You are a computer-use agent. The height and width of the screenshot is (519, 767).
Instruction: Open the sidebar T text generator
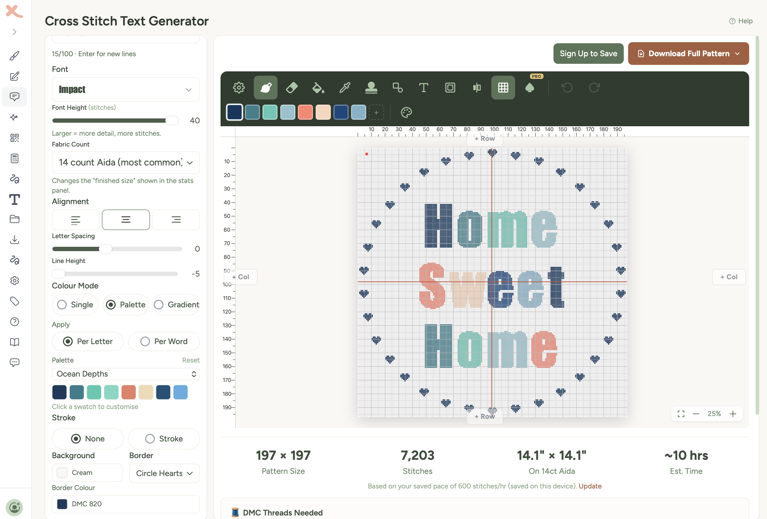(x=15, y=199)
